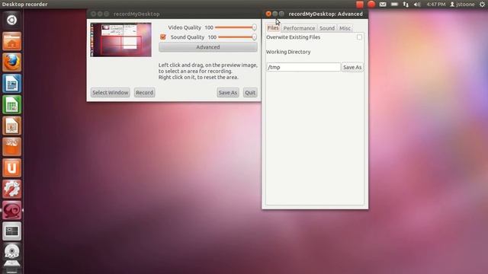488x274 pixels.
Task: Open Home Folder from the launcher
Action: (x=12, y=41)
